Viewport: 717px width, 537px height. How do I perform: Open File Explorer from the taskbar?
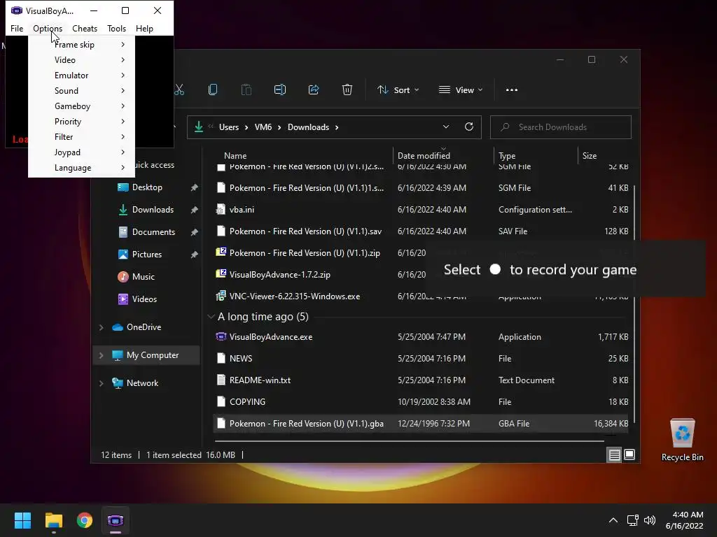(x=54, y=520)
